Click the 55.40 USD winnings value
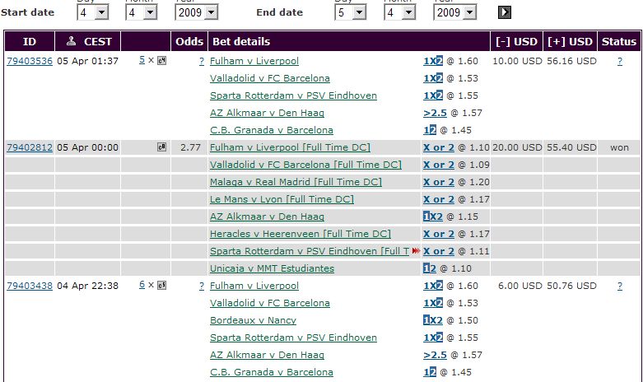This screenshot has height=382, width=643. click(571, 147)
